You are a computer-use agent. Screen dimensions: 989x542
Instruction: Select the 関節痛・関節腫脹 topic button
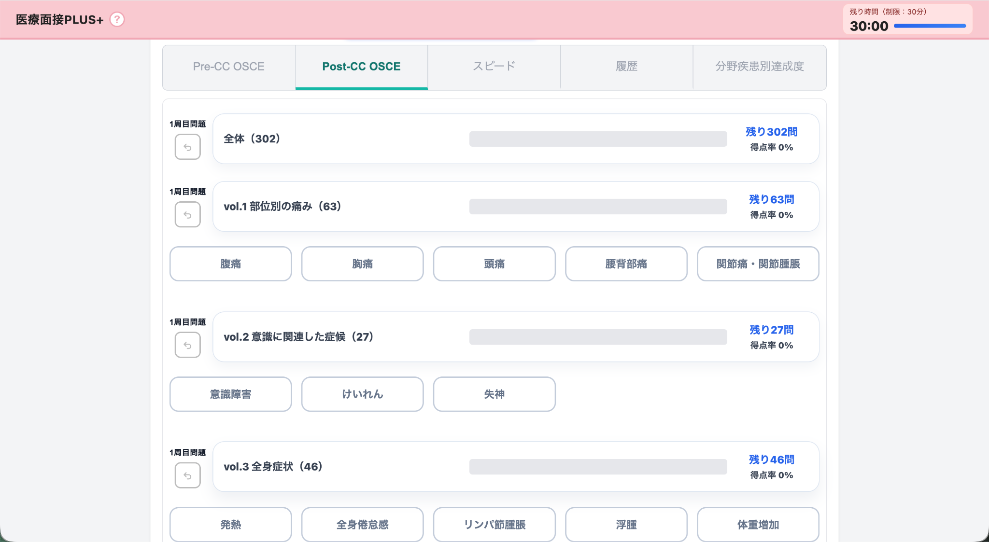tap(758, 264)
